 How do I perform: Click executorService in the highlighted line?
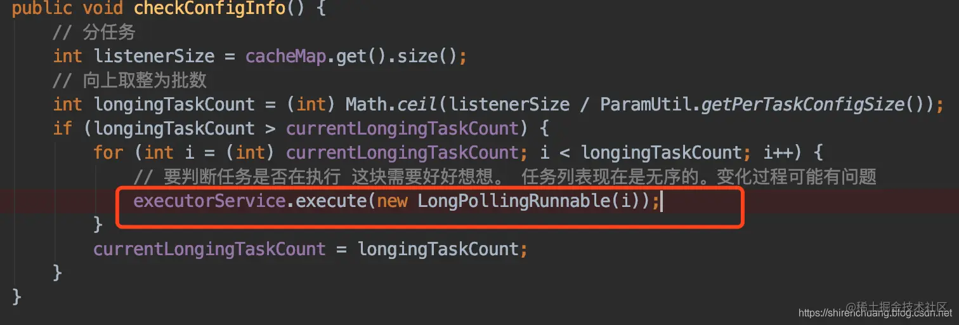(209, 201)
